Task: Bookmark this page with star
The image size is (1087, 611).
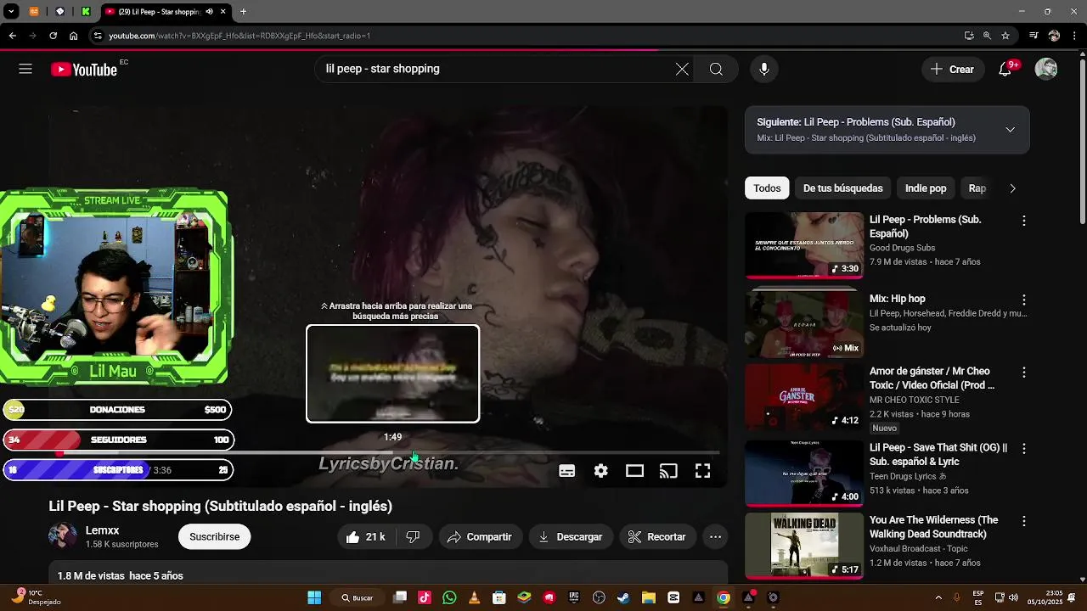Action: coord(1005,36)
